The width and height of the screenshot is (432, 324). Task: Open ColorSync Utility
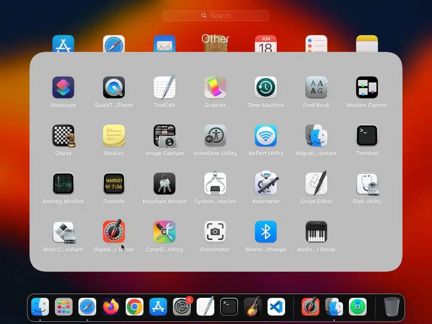pyautogui.click(x=165, y=232)
